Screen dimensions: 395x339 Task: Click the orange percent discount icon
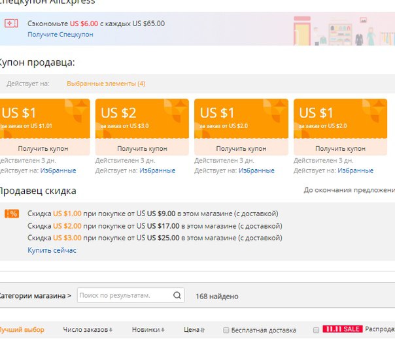12,214
